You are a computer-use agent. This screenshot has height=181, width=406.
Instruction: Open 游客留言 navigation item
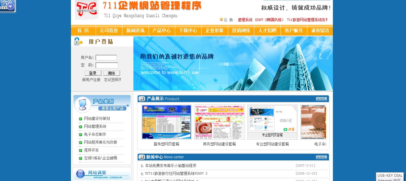coord(320,30)
